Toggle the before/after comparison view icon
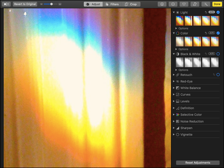The width and height of the screenshot is (224, 168). (6, 4)
